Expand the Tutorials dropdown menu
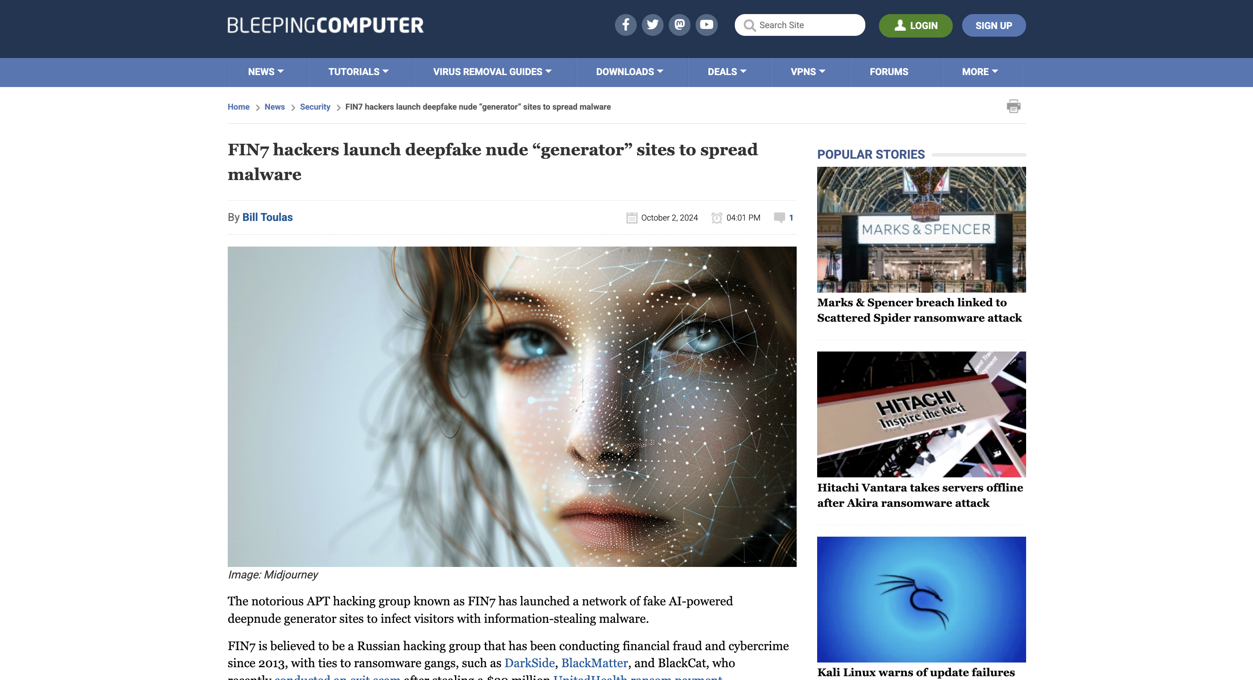 tap(359, 72)
